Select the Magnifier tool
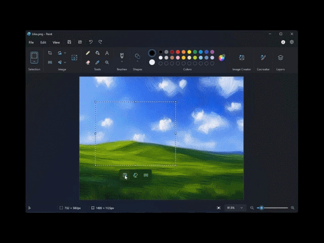 click(107, 62)
